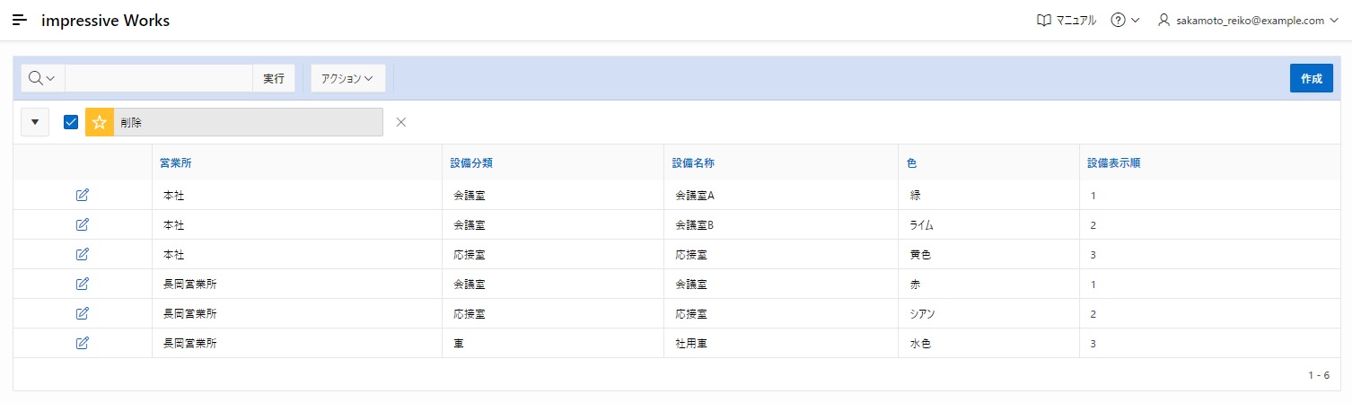The image size is (1352, 403).
Task: Edit the 会議室A row
Action: coord(83,195)
